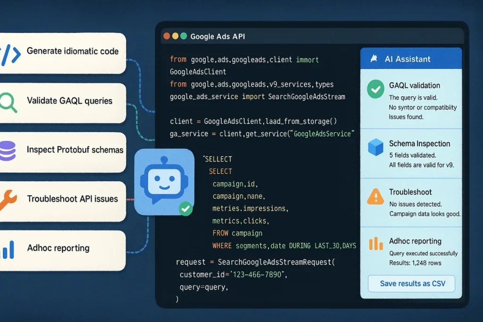The height and width of the screenshot is (322, 483).
Task: Click the Troubleshoot heading in AI panel
Action: (410, 192)
